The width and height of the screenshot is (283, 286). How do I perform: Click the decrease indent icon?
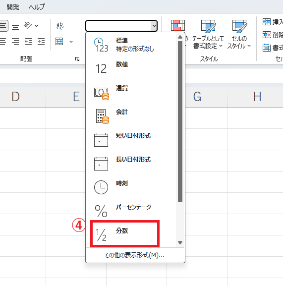pyautogui.click(x=28, y=42)
